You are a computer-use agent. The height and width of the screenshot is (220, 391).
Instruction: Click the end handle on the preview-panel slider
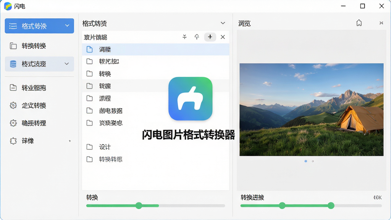[331, 205]
